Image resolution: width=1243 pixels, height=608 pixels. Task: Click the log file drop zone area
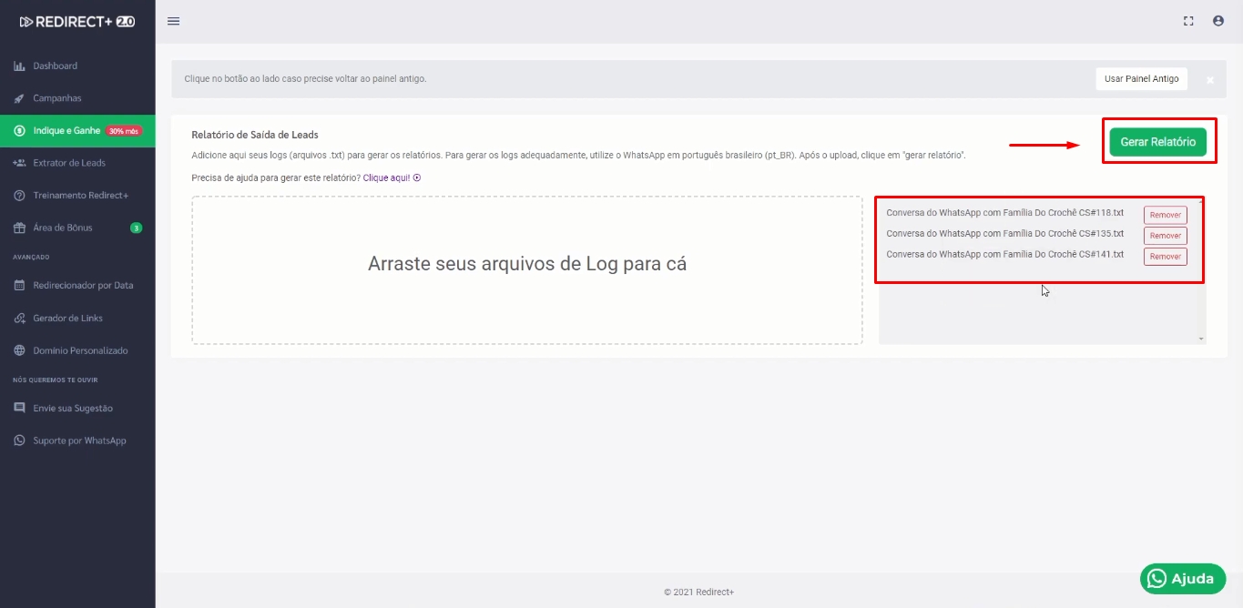point(526,269)
